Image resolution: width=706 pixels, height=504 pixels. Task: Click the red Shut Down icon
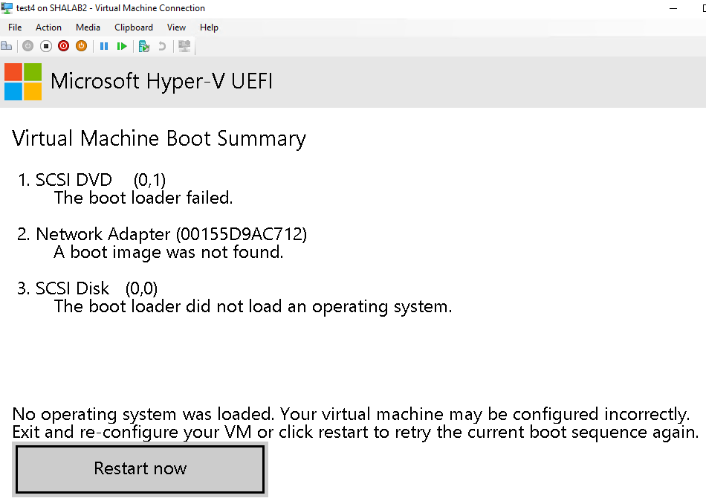pyautogui.click(x=63, y=46)
